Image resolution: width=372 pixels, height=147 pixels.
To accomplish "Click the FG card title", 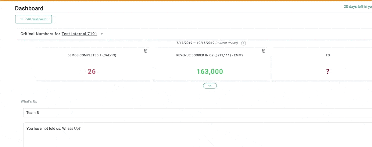I will pos(327,56).
